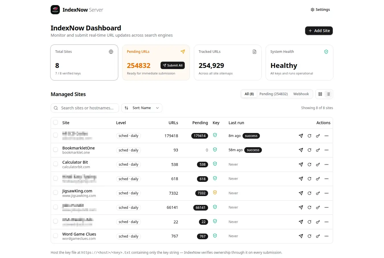The height and width of the screenshot is (258, 384).
Task: Click key icon in Word Game Clues actions
Action: 318,236
